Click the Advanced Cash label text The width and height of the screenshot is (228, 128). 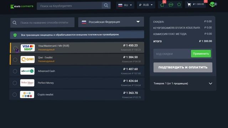pos(46,71)
